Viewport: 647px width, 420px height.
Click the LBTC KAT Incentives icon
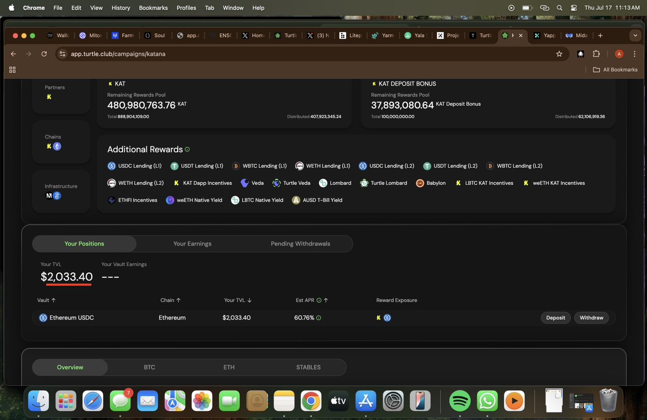pos(459,183)
